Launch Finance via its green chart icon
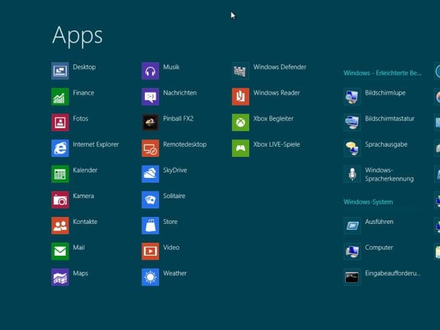Viewport: 440px width, 330px height. click(x=60, y=97)
